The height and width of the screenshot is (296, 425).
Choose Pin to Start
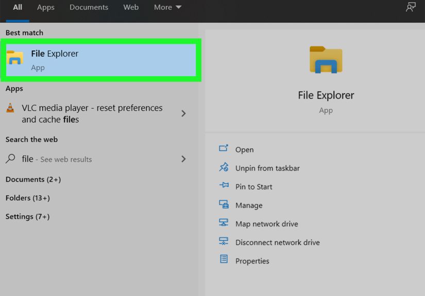coord(253,187)
